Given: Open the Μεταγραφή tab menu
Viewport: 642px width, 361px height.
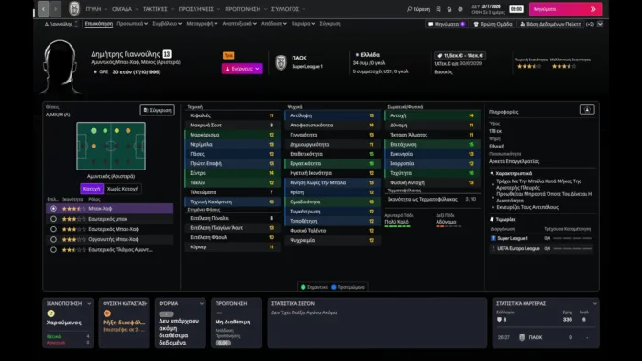Looking at the screenshot, I should 202,24.
